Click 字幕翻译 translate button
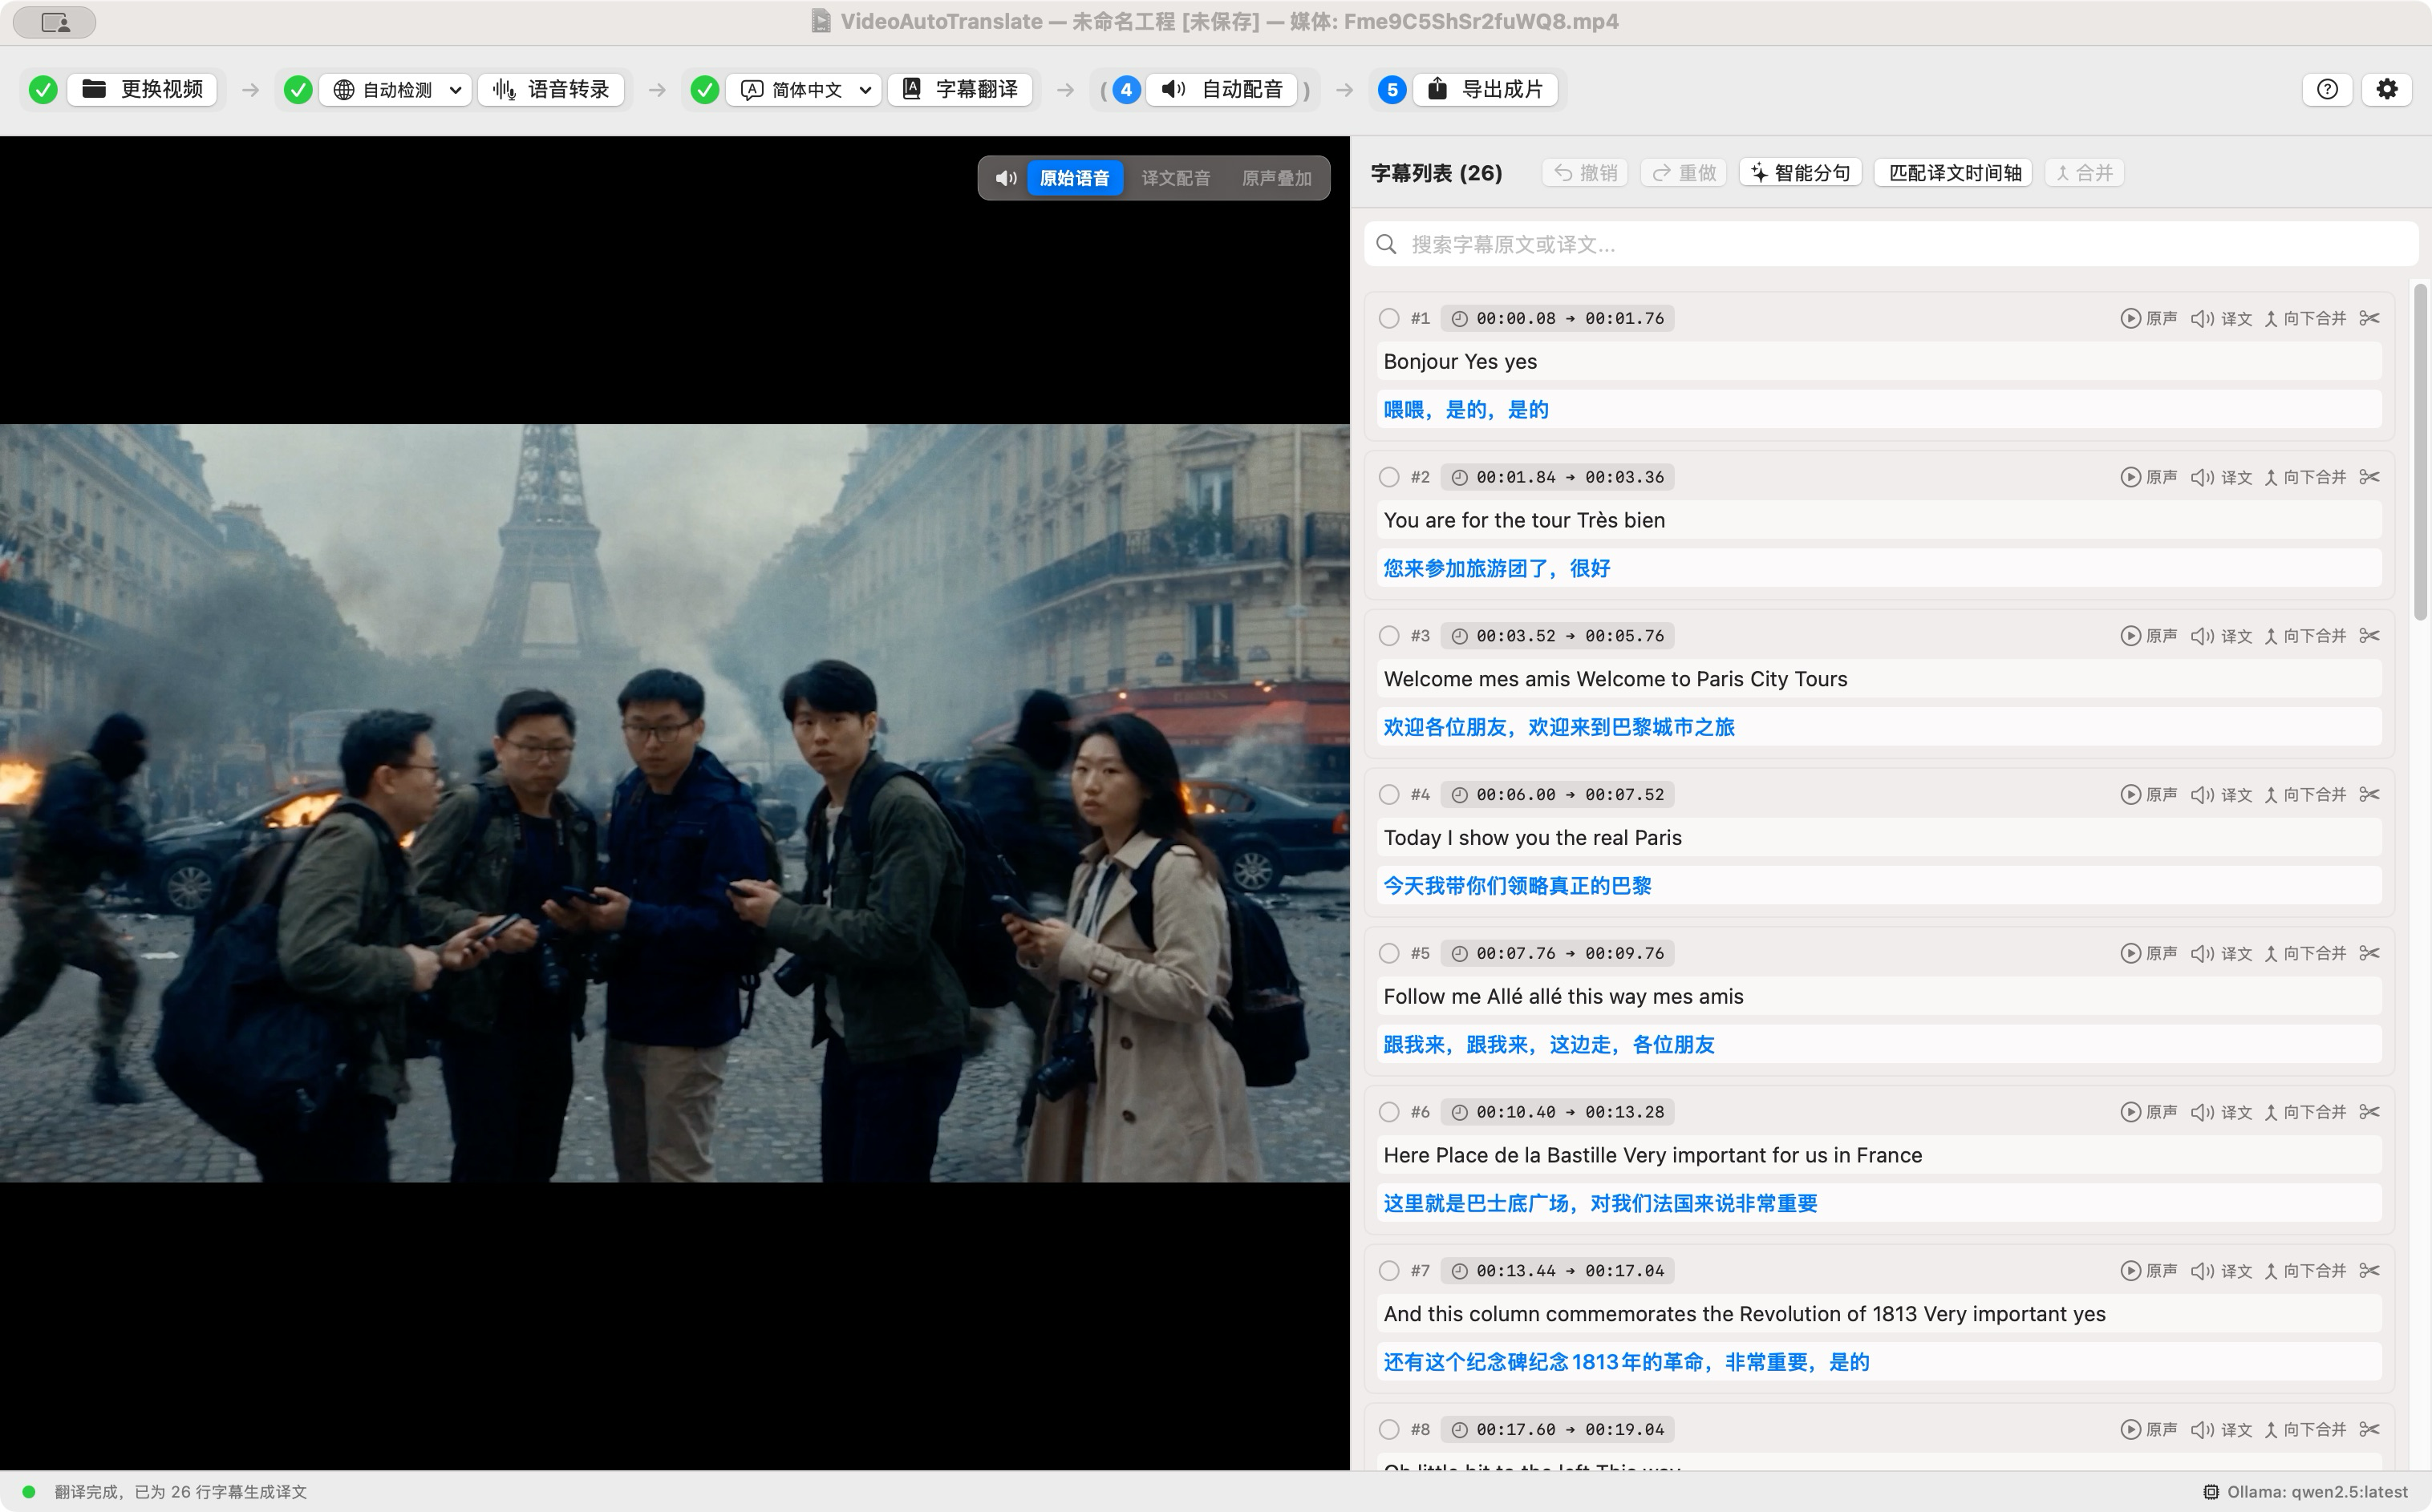 click(x=959, y=89)
